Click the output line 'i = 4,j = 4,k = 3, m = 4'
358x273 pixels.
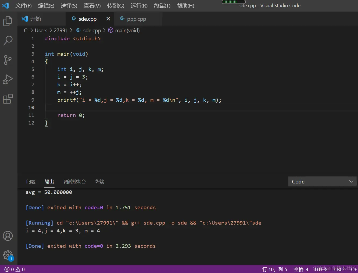tap(63, 231)
